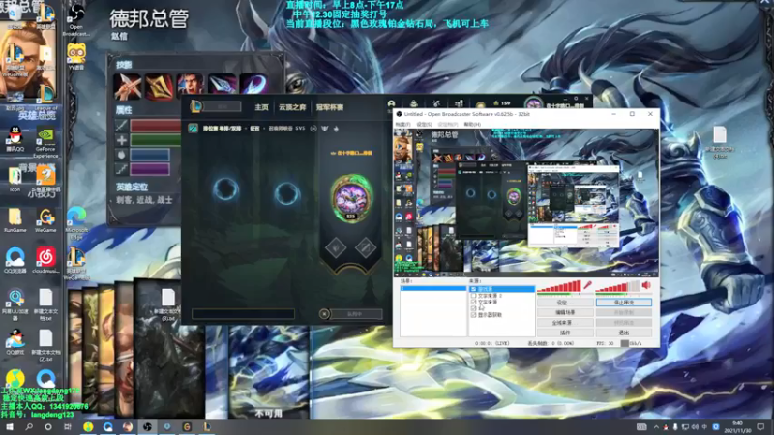Click the second empty player slot ring in lobby
This screenshot has height=435, width=774.
click(x=286, y=192)
